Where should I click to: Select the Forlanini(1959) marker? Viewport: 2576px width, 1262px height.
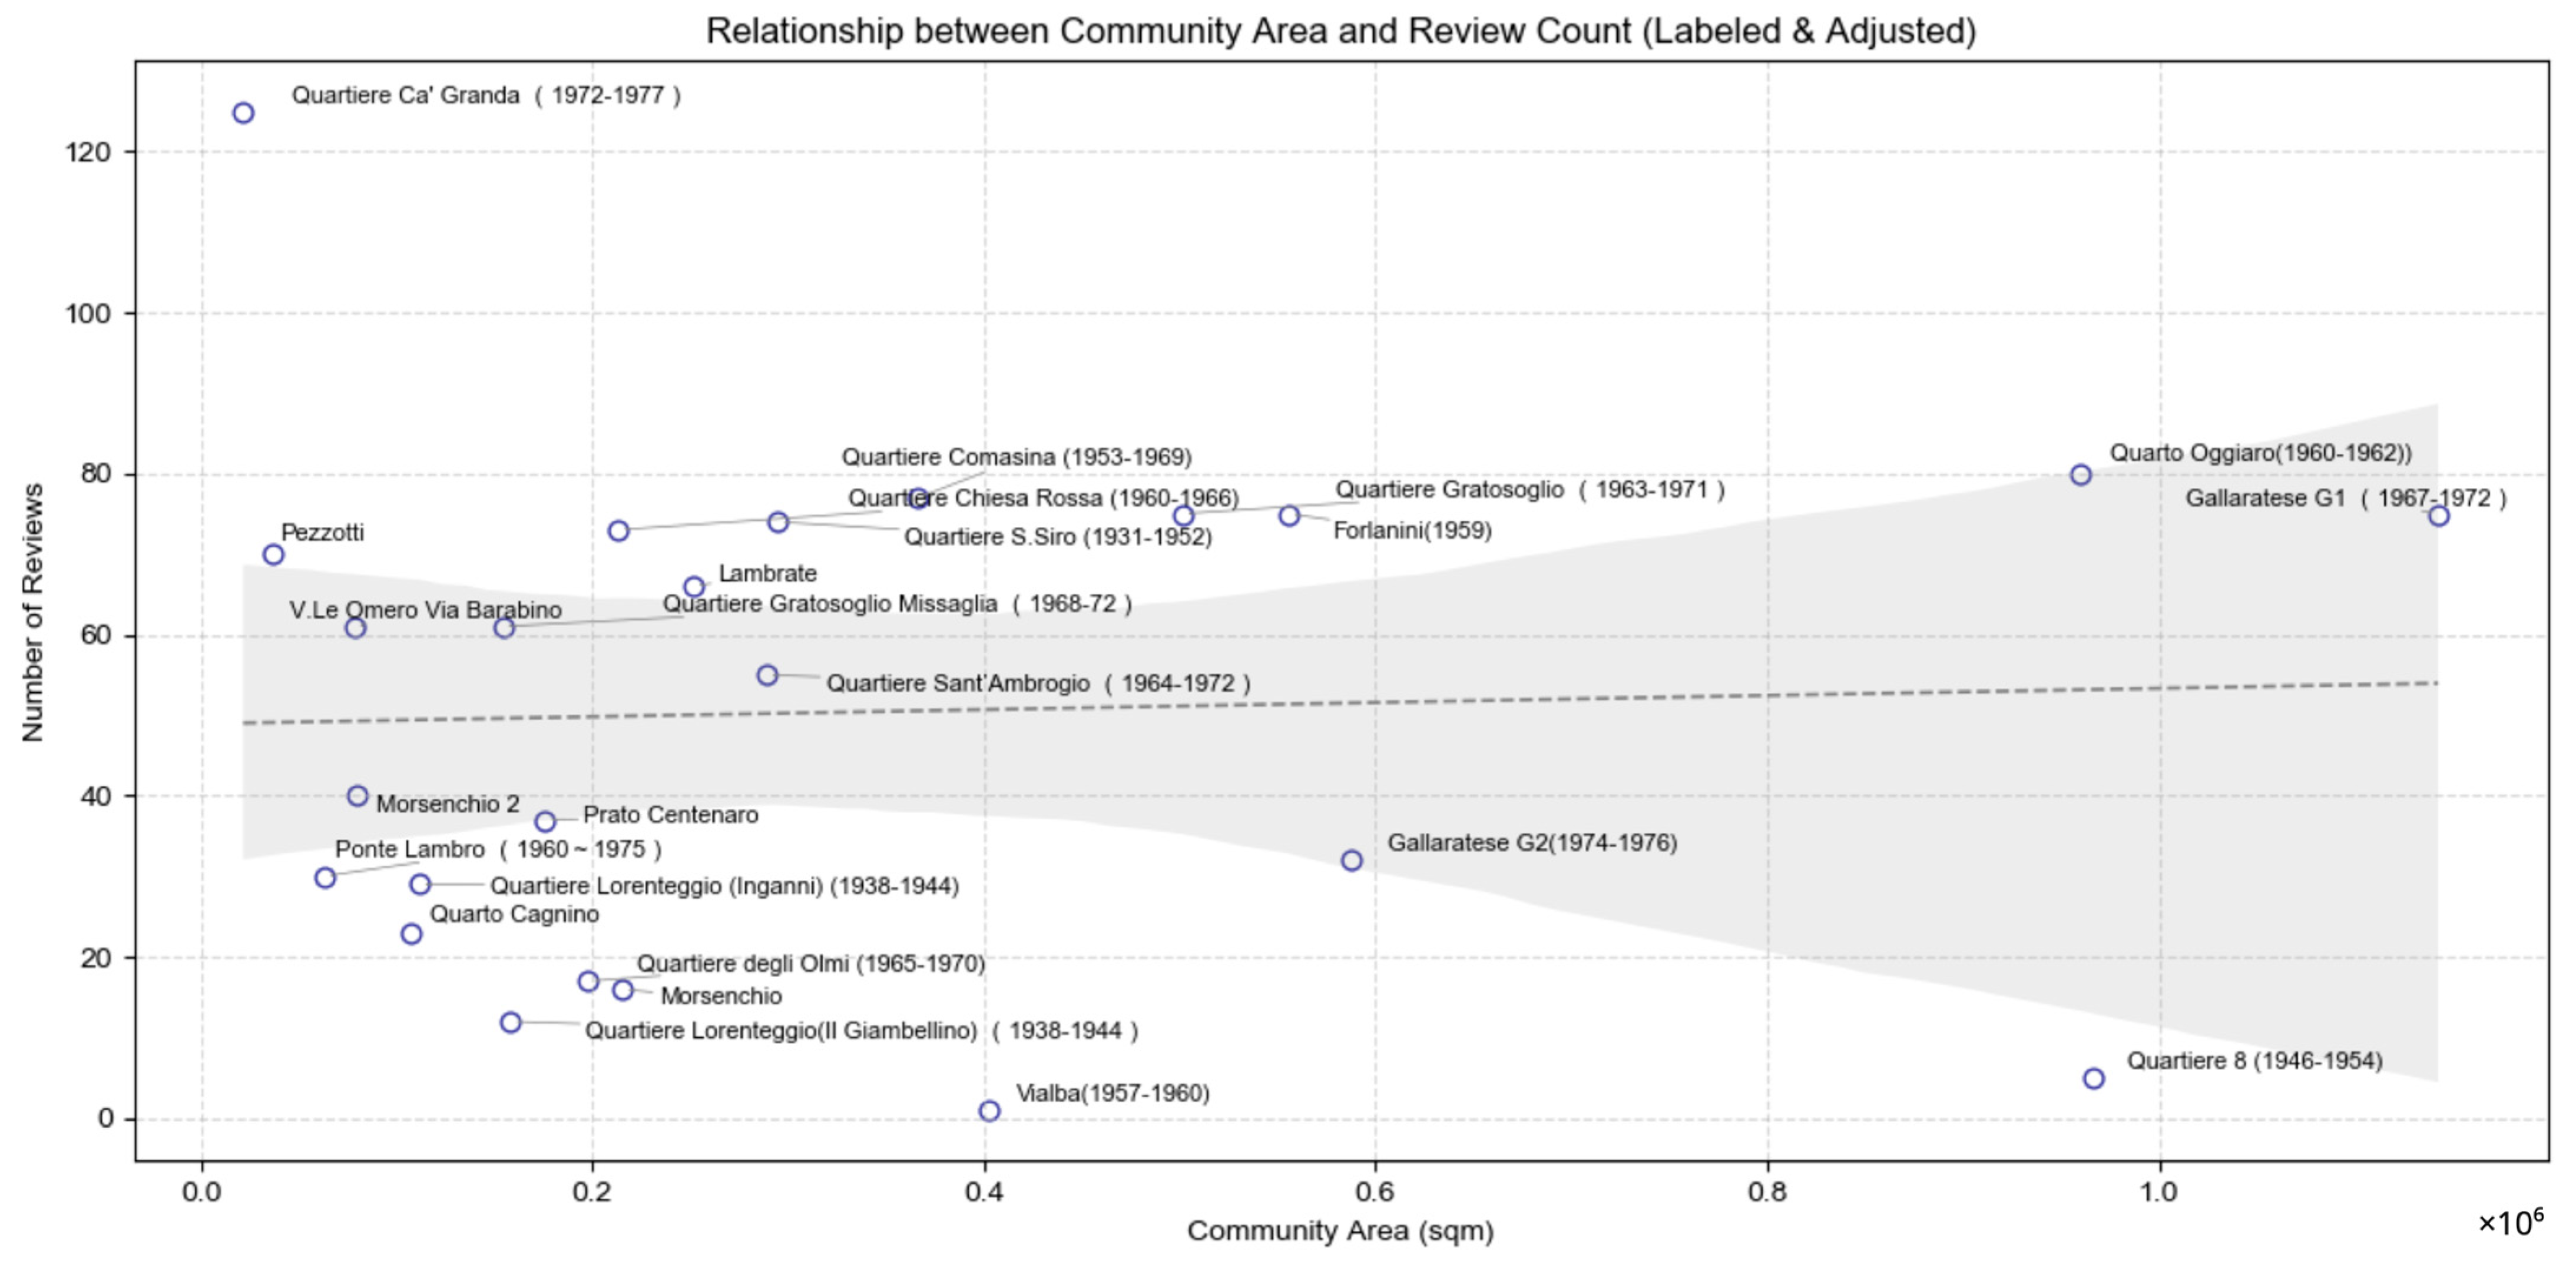click(x=1290, y=516)
